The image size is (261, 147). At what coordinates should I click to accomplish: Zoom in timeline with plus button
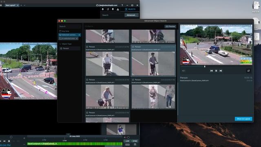tap(24, 138)
